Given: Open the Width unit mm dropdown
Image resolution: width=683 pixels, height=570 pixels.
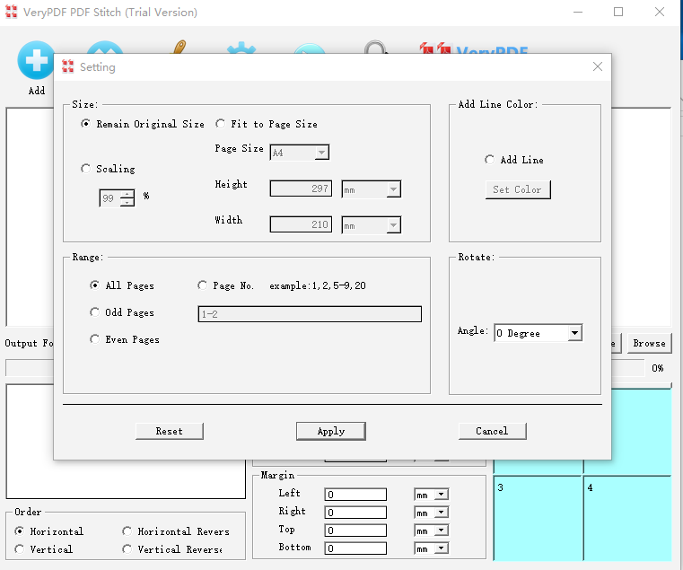Looking at the screenshot, I should 393,225.
